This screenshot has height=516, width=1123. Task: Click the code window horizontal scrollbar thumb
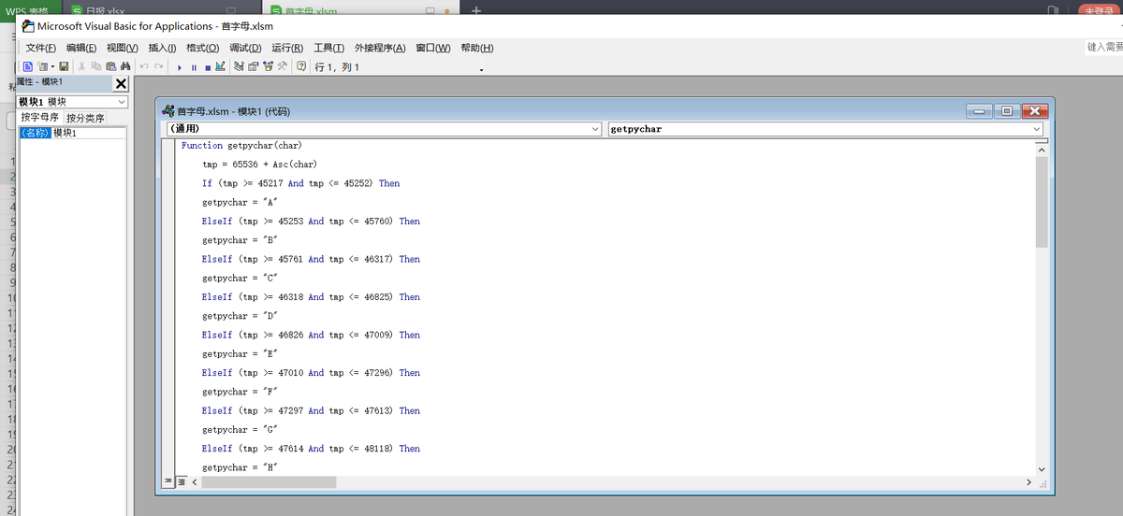269,482
